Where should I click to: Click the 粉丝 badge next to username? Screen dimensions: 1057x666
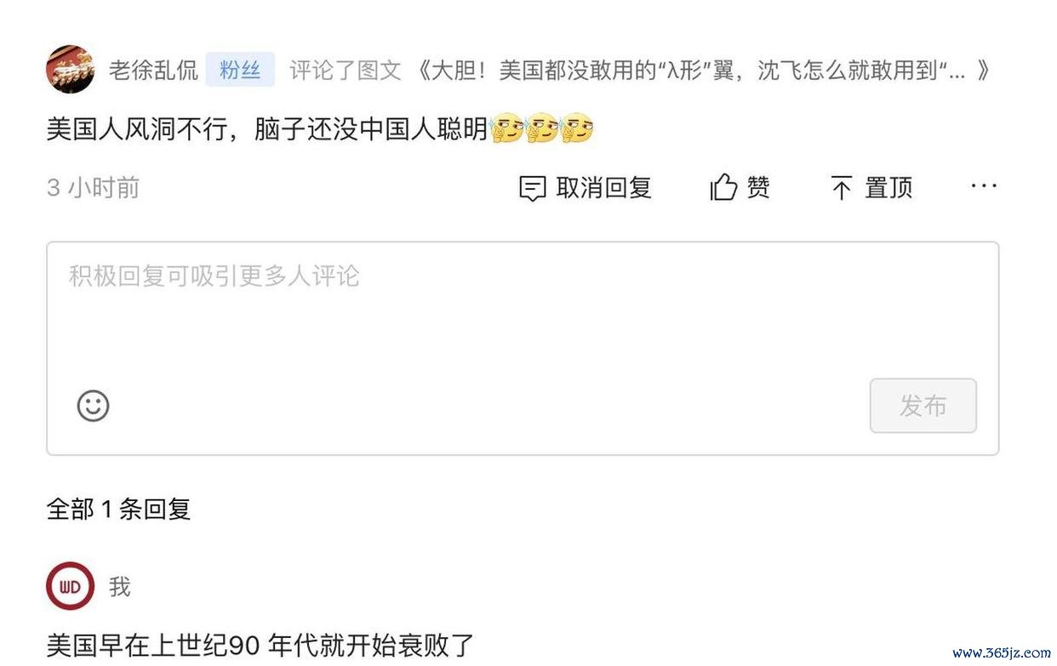click(240, 70)
